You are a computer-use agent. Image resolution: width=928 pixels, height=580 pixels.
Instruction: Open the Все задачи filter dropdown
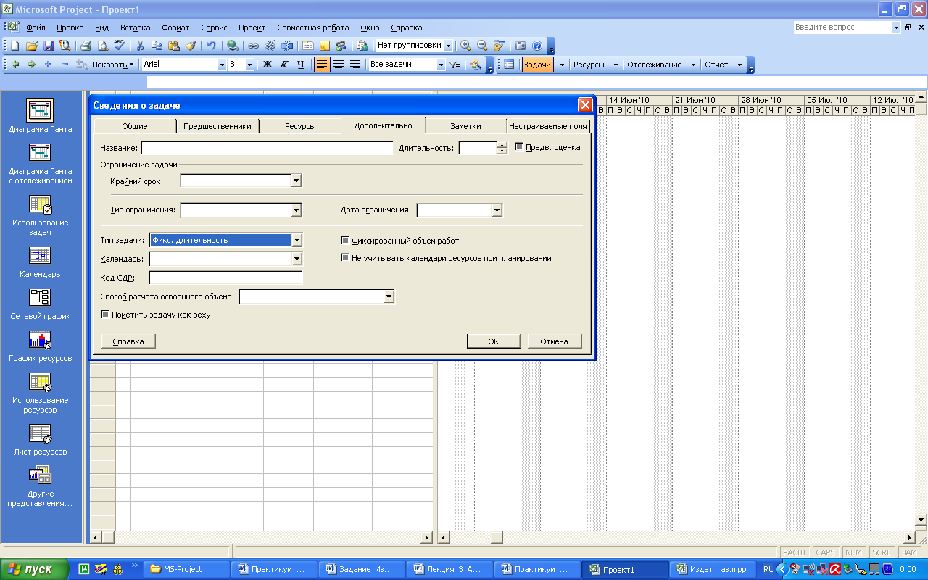click(440, 65)
